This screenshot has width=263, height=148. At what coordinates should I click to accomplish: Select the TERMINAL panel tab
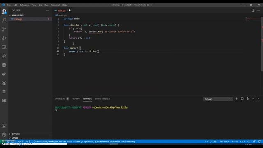[x=87, y=99]
